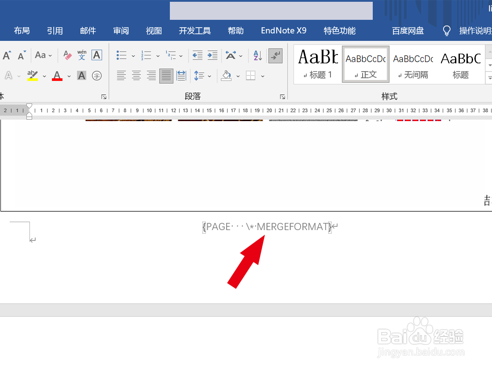Switch to the 审阅 tab
492x369 pixels.
[x=121, y=30]
